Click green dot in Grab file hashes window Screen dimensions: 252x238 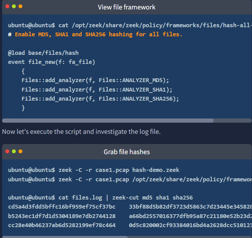pyautogui.click(x=14, y=151)
